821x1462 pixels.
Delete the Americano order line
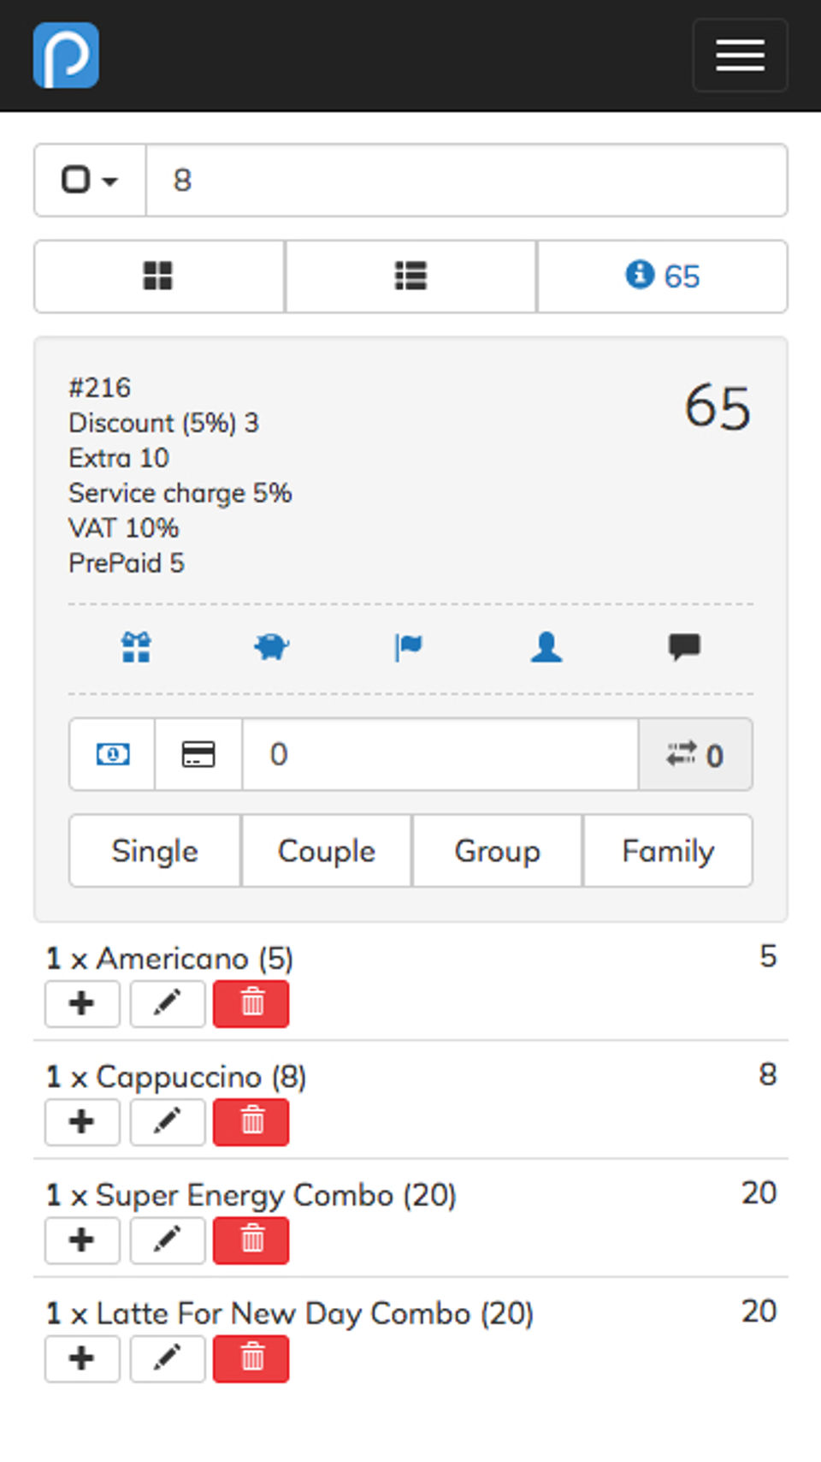tap(251, 1003)
